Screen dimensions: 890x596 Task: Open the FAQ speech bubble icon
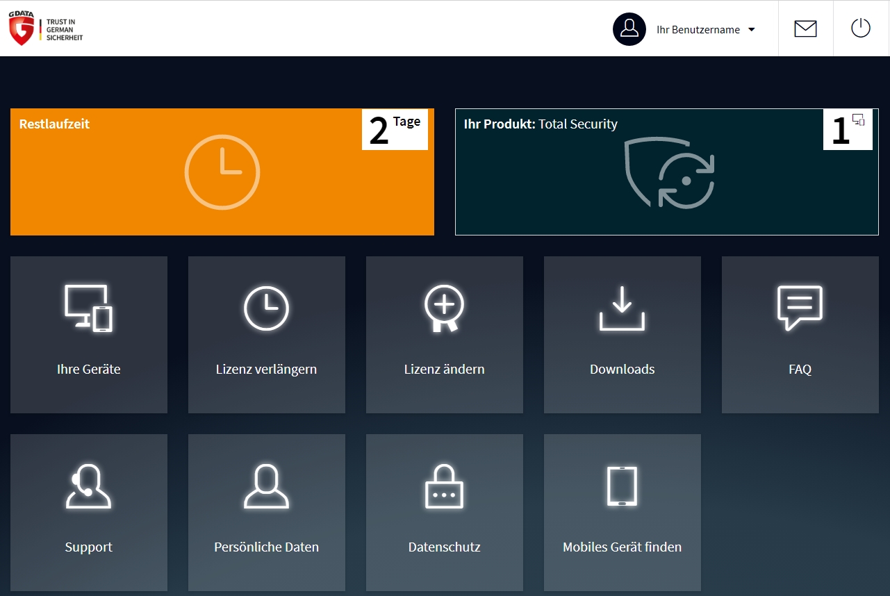click(x=800, y=308)
